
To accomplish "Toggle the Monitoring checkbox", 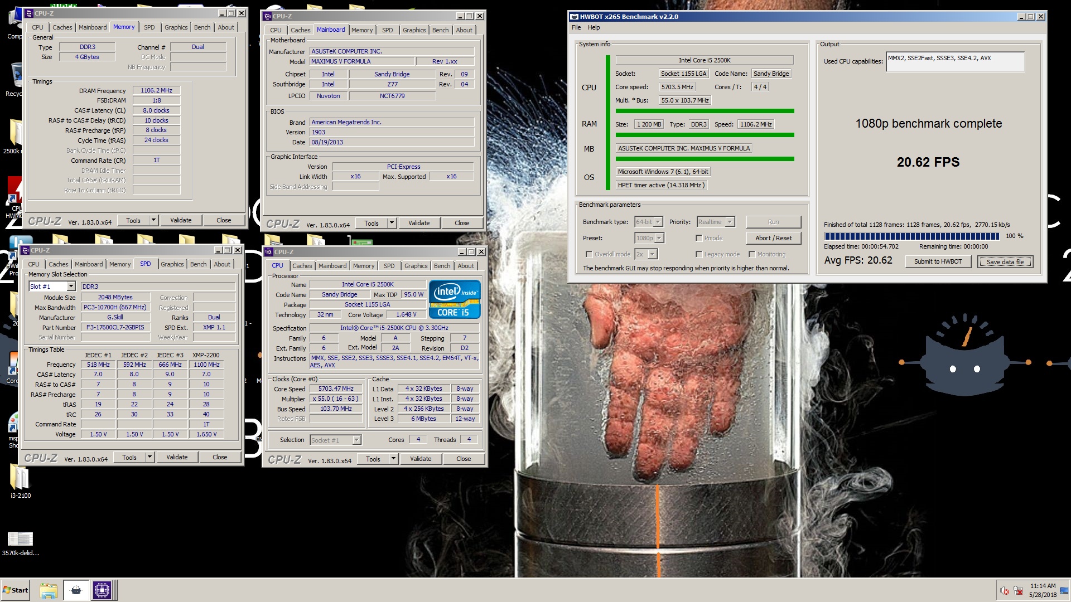I will tap(752, 254).
